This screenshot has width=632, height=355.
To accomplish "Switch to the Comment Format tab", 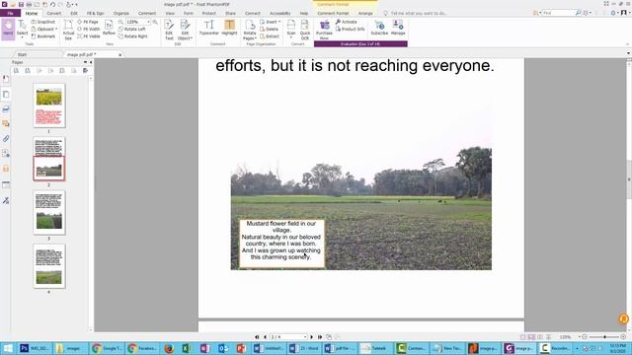I will pyautogui.click(x=333, y=13).
